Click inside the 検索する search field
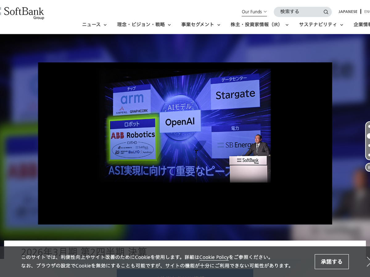370x277 pixels. coord(299,12)
